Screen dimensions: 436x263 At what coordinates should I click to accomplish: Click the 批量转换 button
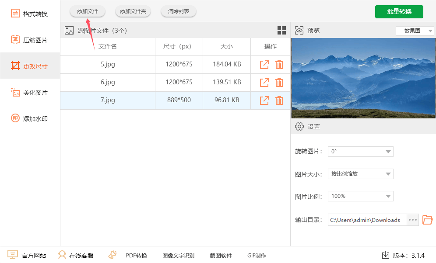[x=399, y=11]
